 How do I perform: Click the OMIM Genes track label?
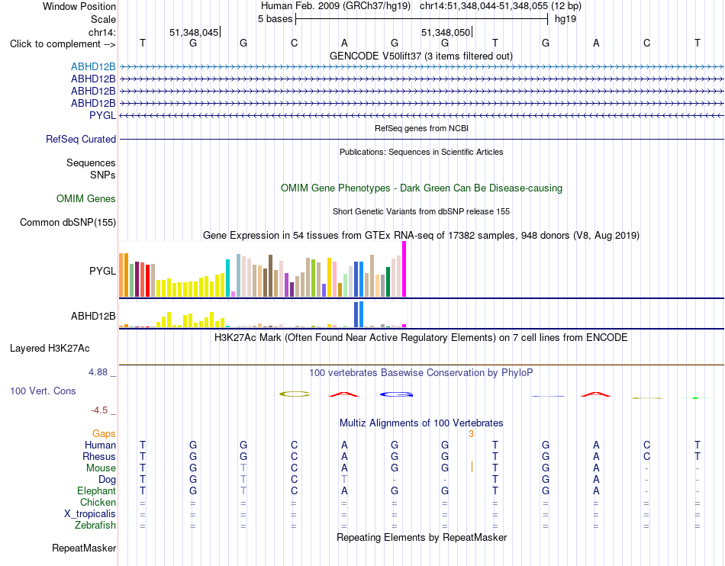(x=86, y=198)
